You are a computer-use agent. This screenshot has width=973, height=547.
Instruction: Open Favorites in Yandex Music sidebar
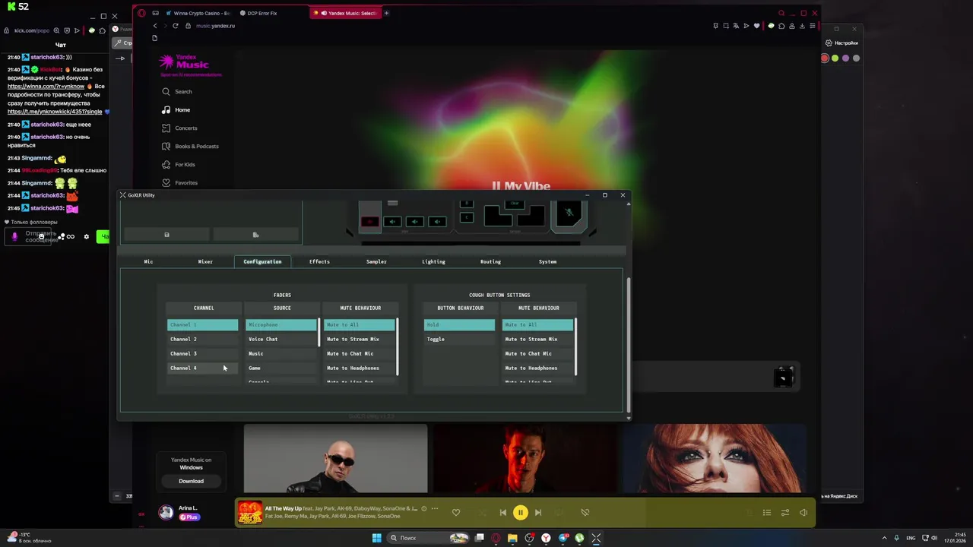point(179,183)
